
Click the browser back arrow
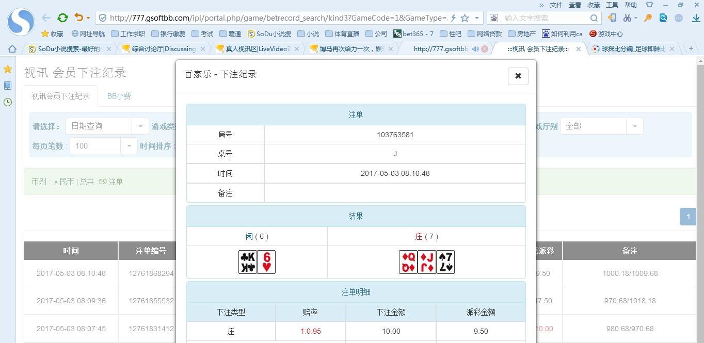46,18
